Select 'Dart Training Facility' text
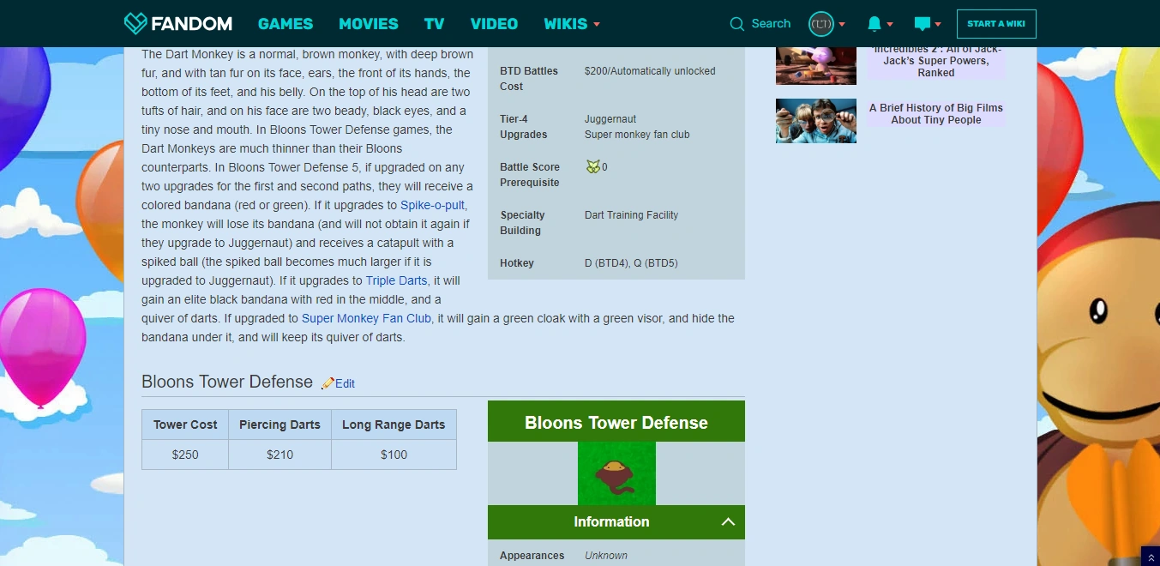The image size is (1160, 566). [631, 215]
